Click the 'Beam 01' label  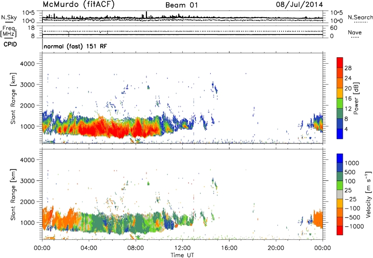coord(181,5)
